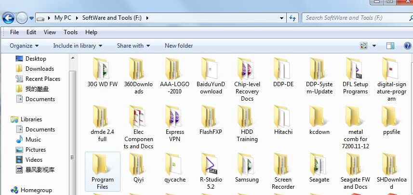Expand arrow between My PC and SoftWare

pos(77,18)
